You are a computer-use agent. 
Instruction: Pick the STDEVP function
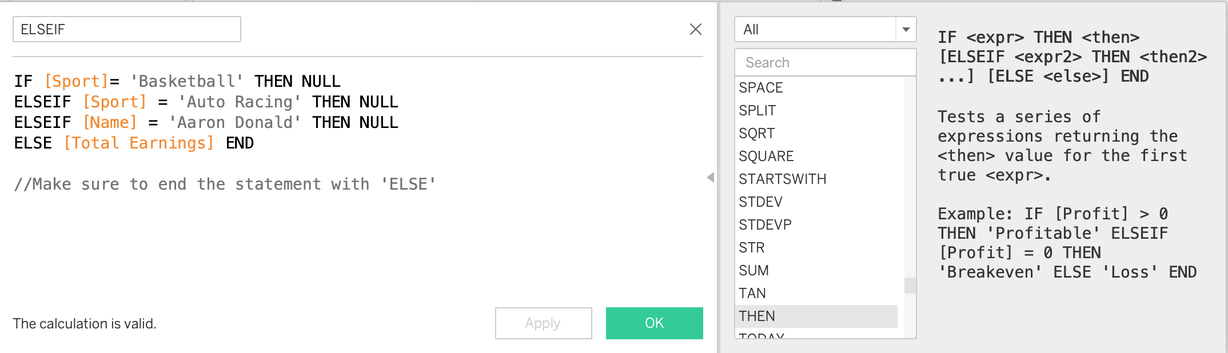coord(765,225)
